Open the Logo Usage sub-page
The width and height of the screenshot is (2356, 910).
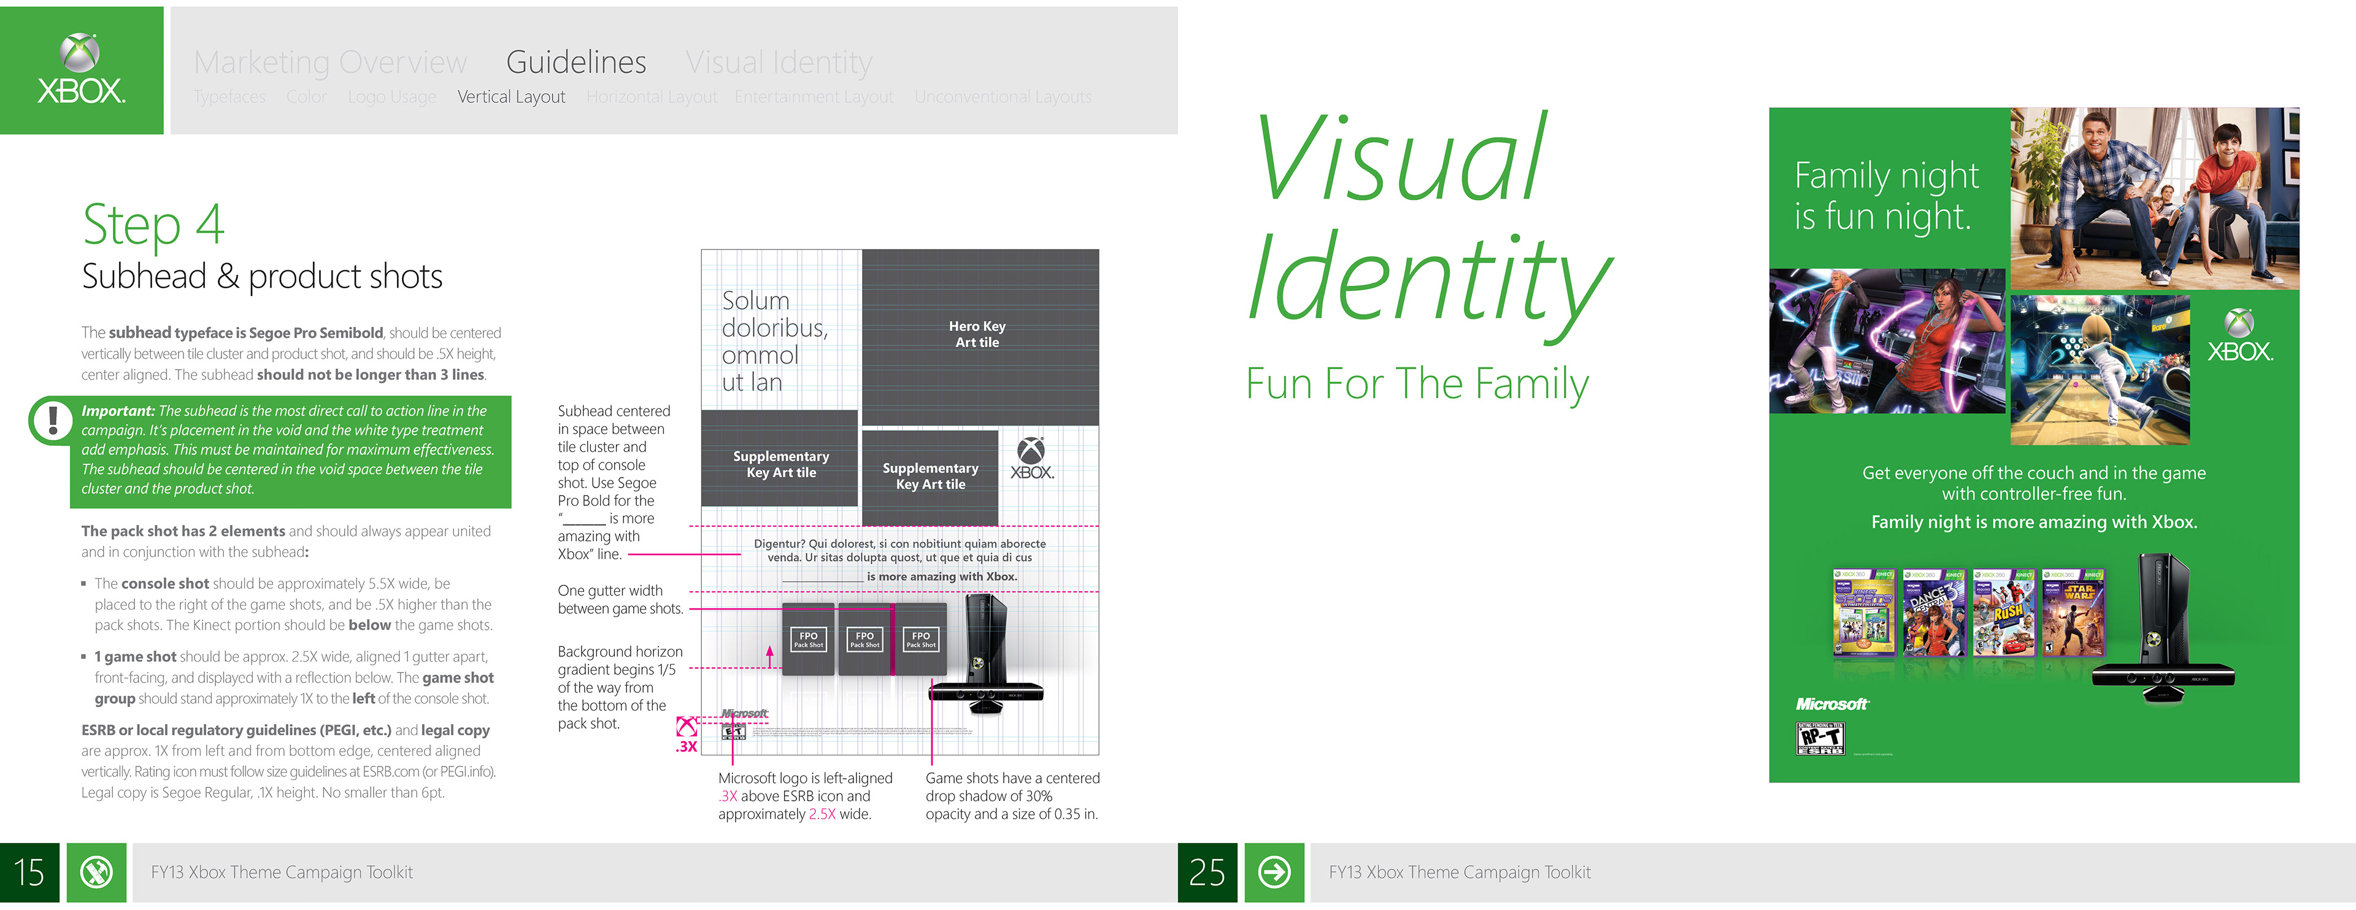pyautogui.click(x=391, y=97)
